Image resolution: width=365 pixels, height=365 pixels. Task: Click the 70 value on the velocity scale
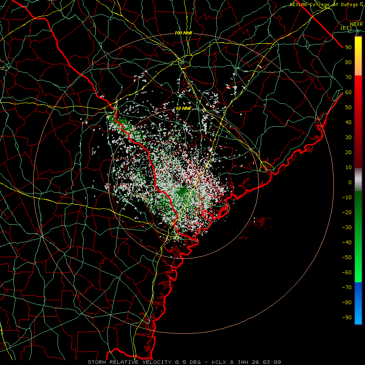tap(348, 77)
